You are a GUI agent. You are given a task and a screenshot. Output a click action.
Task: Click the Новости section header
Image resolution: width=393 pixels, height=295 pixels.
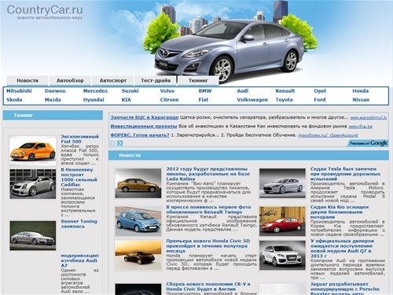pyautogui.click(x=248, y=155)
